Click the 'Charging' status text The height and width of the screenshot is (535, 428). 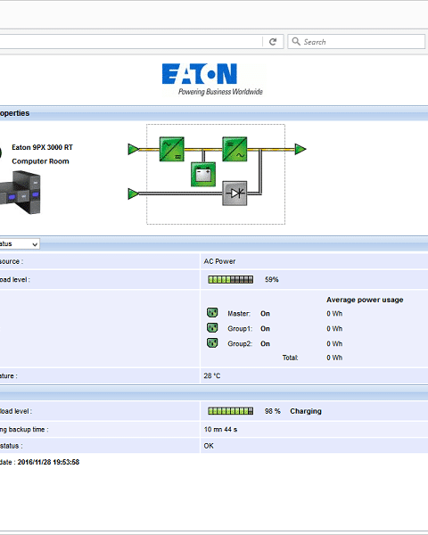coord(306,411)
